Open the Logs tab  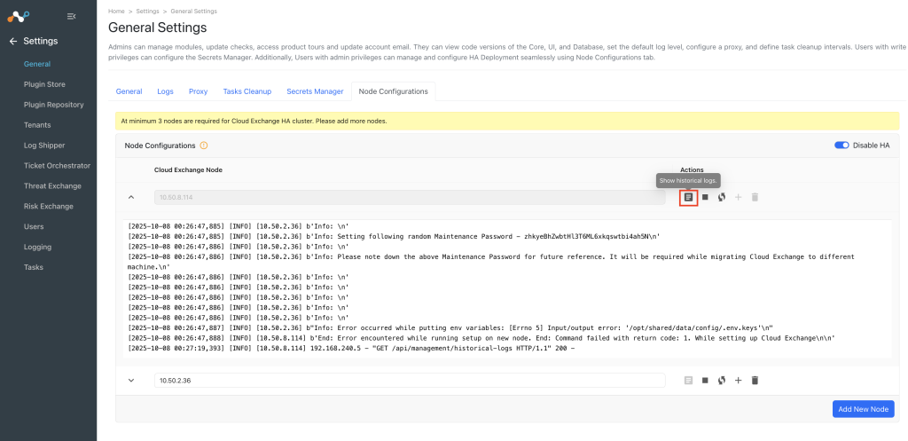(166, 91)
